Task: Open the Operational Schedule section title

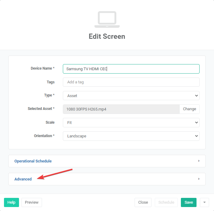Action: tap(33, 161)
